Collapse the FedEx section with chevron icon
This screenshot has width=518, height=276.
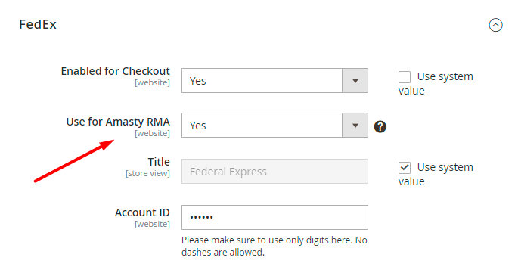point(495,25)
